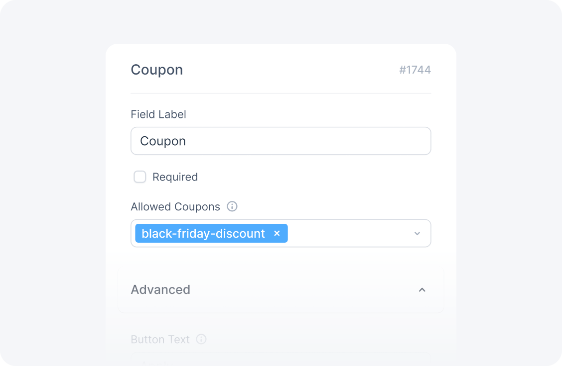Focus the Field Label input containing Coupon
Image resolution: width=562 pixels, height=366 pixels.
pos(281,141)
